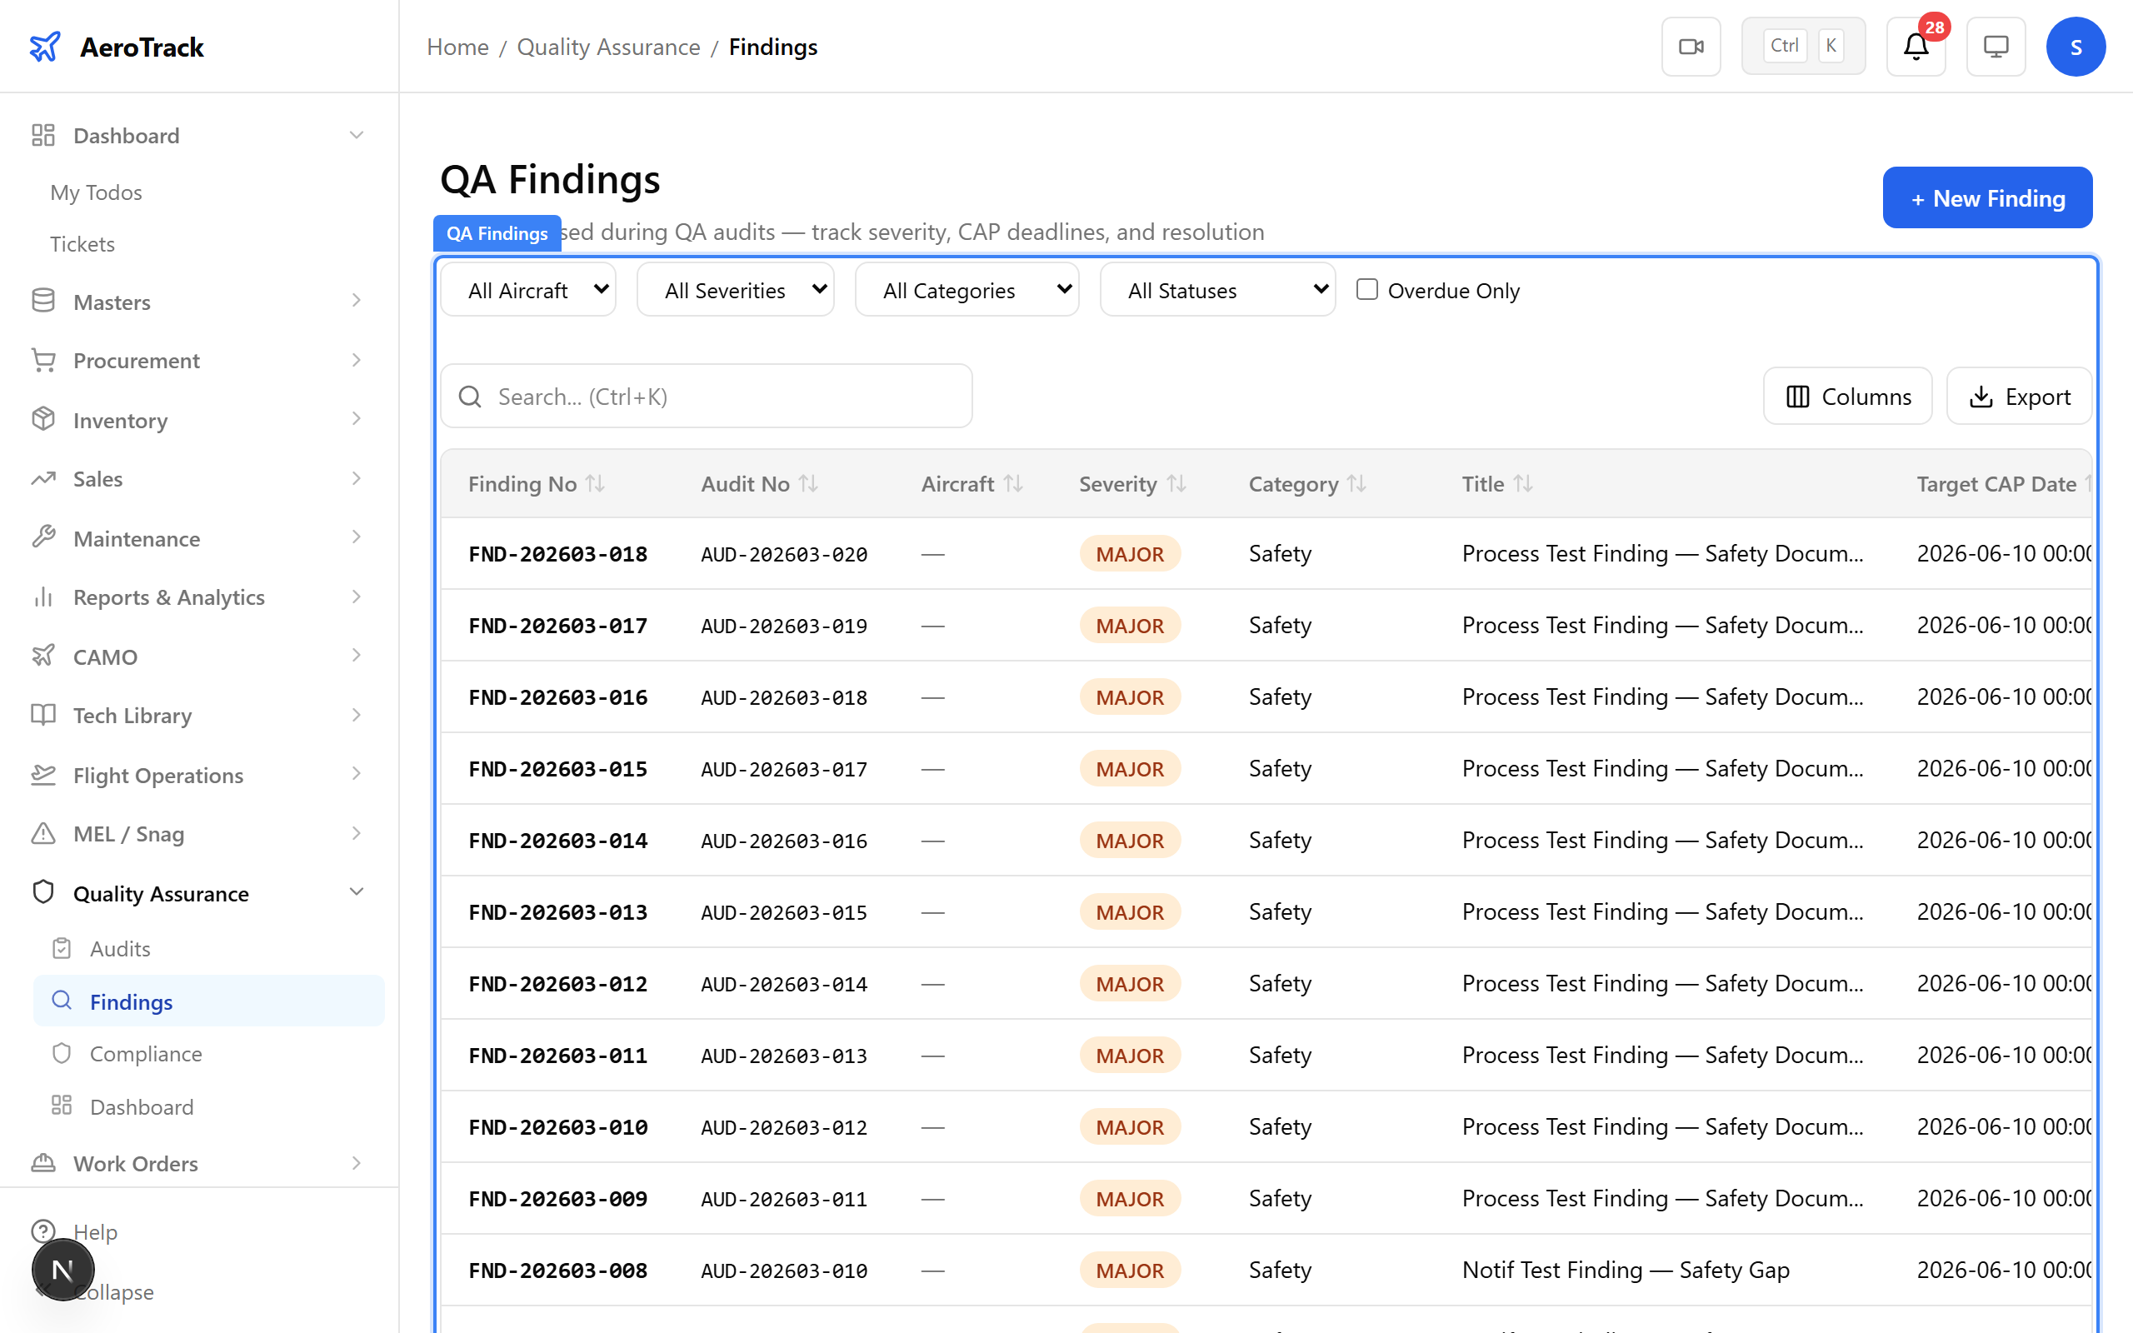This screenshot has width=2133, height=1333.
Task: Toggle sorting on the Finding No column
Action: pyautogui.click(x=597, y=483)
